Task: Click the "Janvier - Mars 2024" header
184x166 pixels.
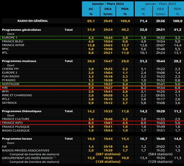Action: [108, 4]
